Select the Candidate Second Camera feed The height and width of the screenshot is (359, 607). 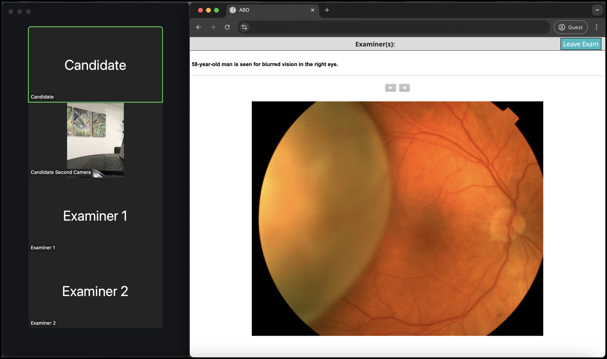(95, 140)
